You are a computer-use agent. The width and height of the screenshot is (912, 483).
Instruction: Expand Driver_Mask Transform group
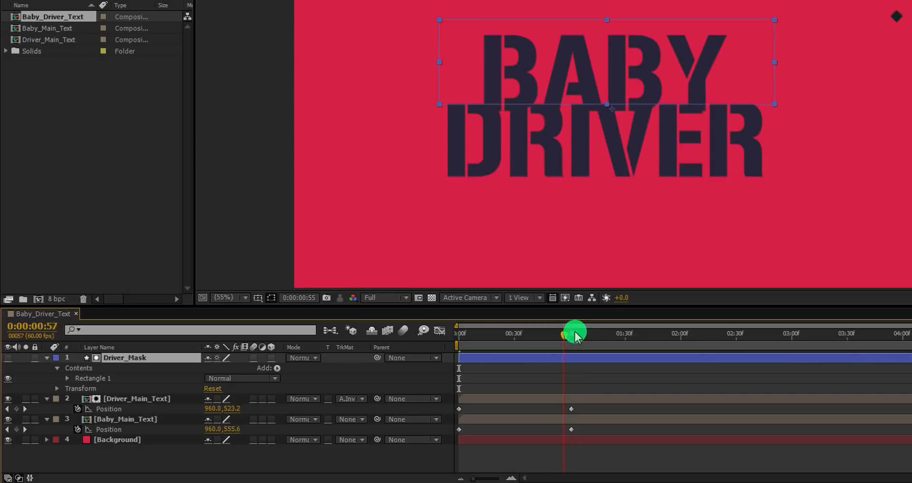(57, 388)
